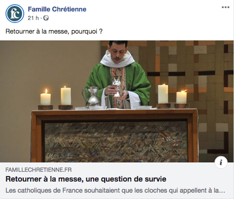This screenshot has height=199, width=234.
Task: Click the tall candle left of the pitcher
Action: tap(66, 96)
